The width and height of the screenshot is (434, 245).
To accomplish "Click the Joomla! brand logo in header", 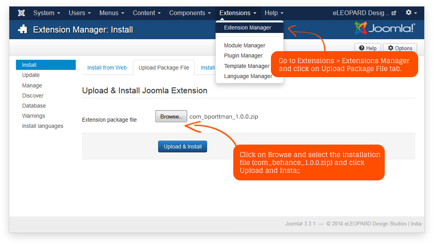I will tap(385, 29).
